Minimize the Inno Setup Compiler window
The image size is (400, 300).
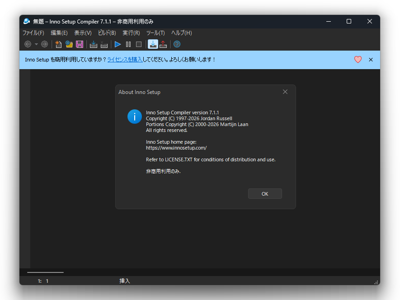[x=329, y=21]
